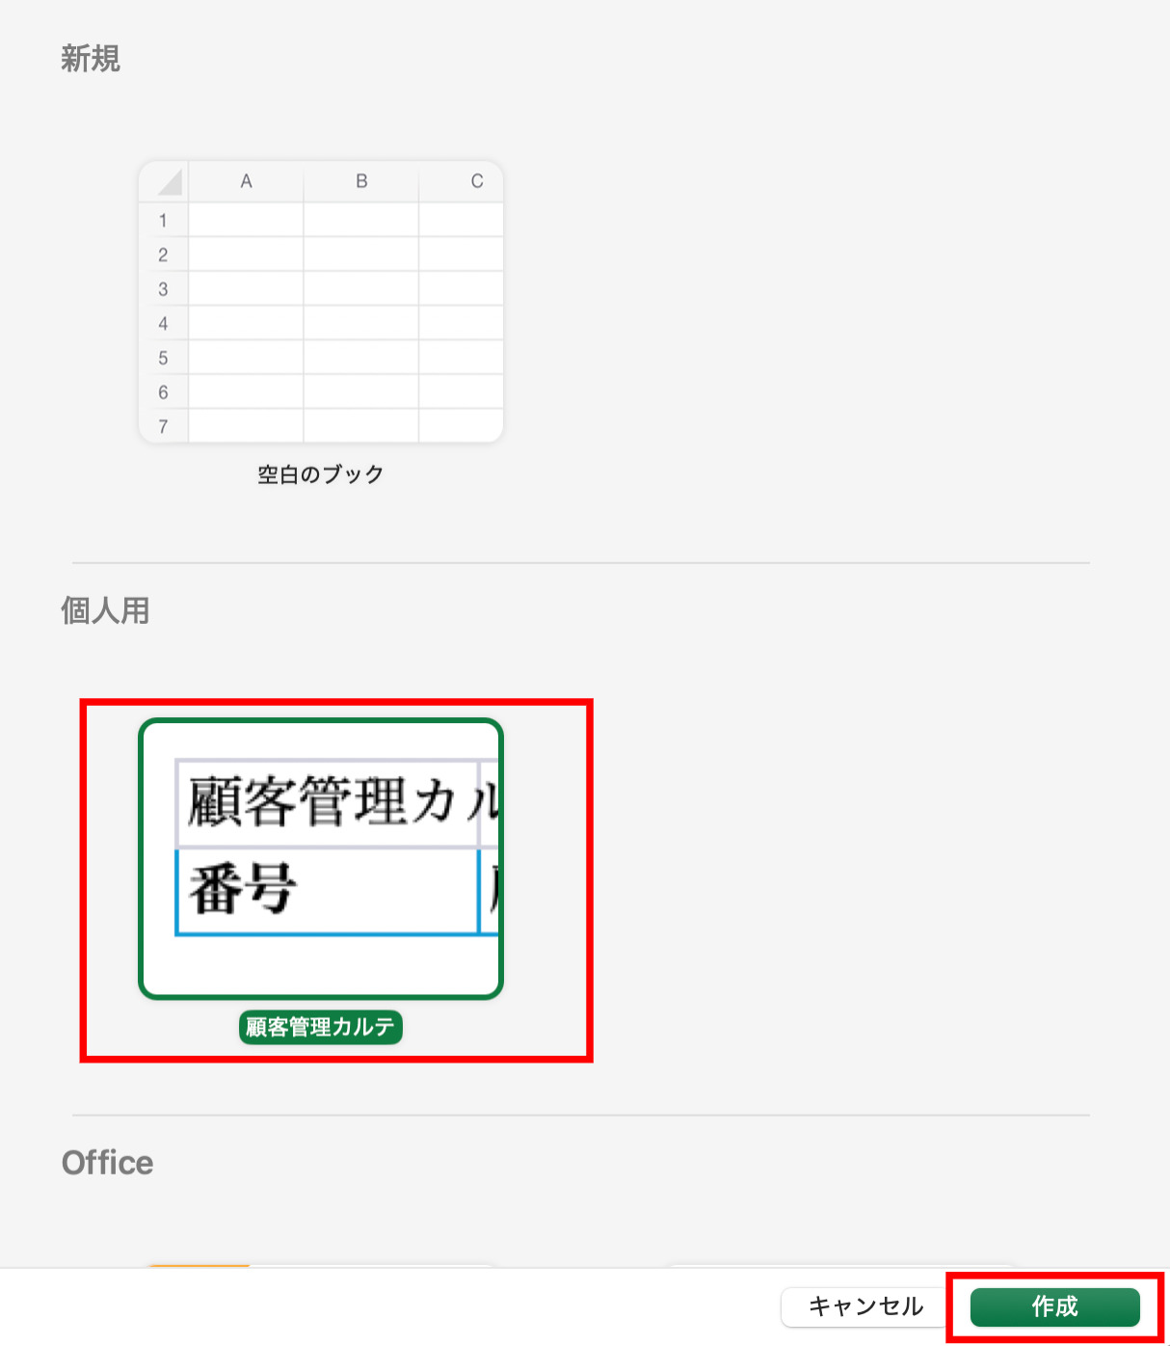This screenshot has height=1346, width=1170.
Task: Click the 作成 button to create workbook
Action: (x=1052, y=1307)
